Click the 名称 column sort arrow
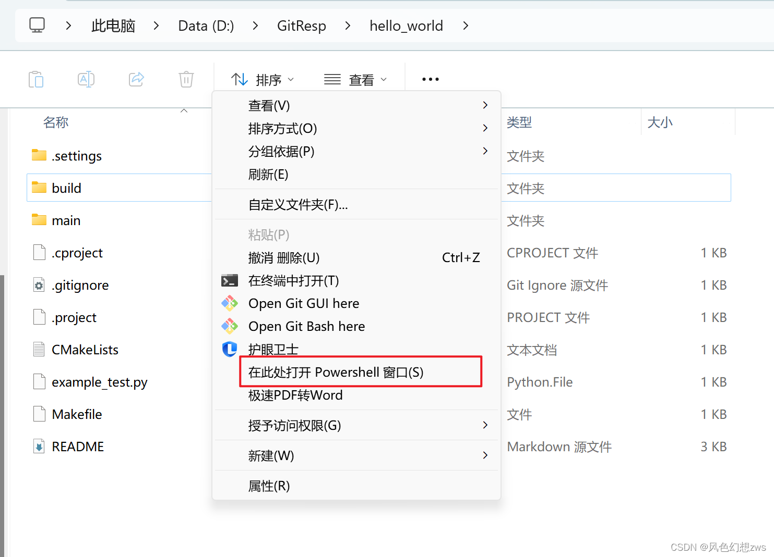The width and height of the screenshot is (774, 557). [x=184, y=111]
